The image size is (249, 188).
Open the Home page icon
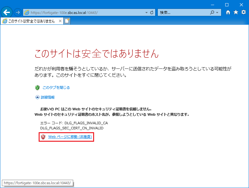[228, 12]
